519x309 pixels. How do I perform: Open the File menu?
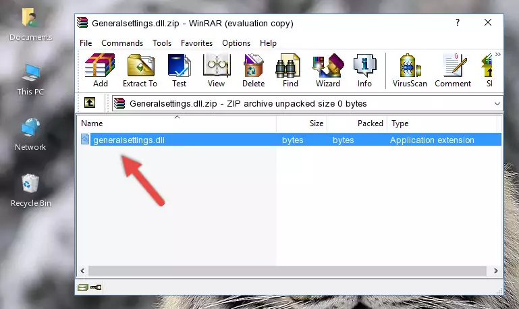[86, 43]
